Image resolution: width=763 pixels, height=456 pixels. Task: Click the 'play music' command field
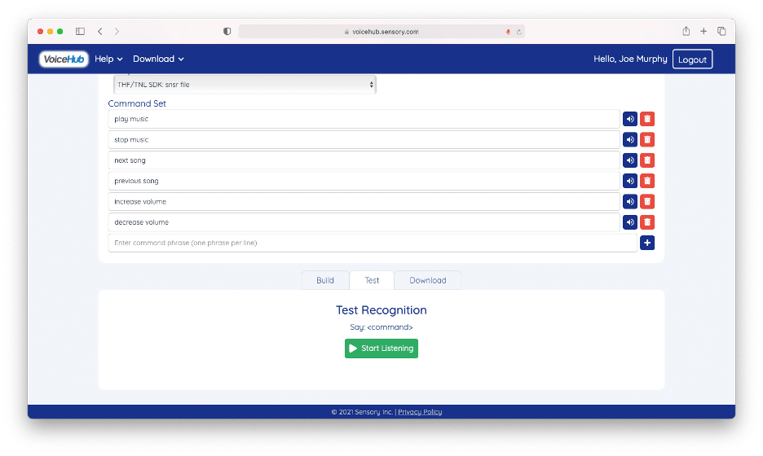[364, 119]
